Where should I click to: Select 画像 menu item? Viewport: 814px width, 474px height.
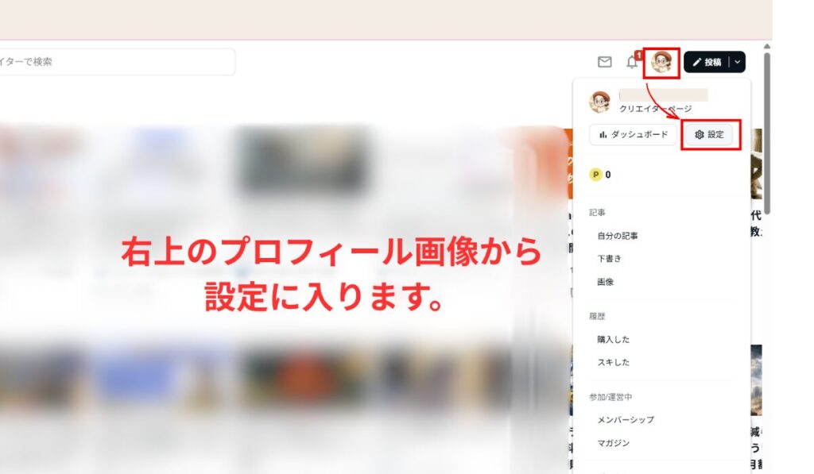click(x=605, y=282)
